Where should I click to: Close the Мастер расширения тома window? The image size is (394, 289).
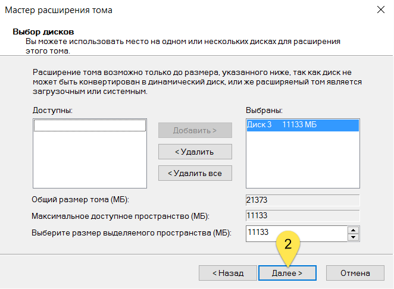(380, 10)
